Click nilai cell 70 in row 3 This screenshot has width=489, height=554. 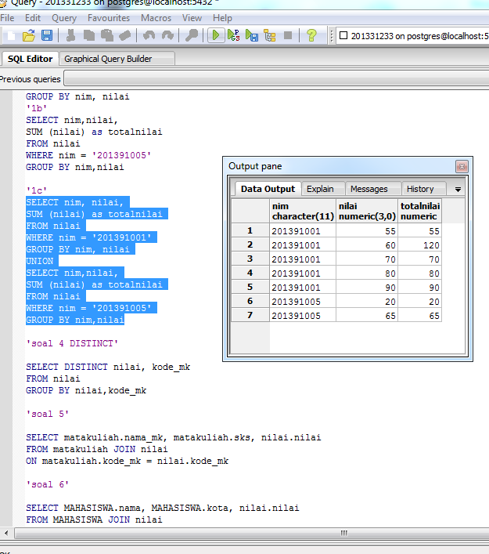(367, 259)
